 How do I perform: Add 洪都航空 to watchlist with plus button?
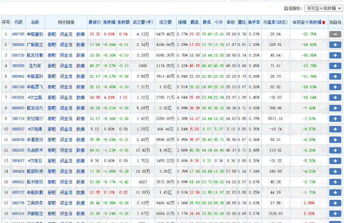[335, 214]
